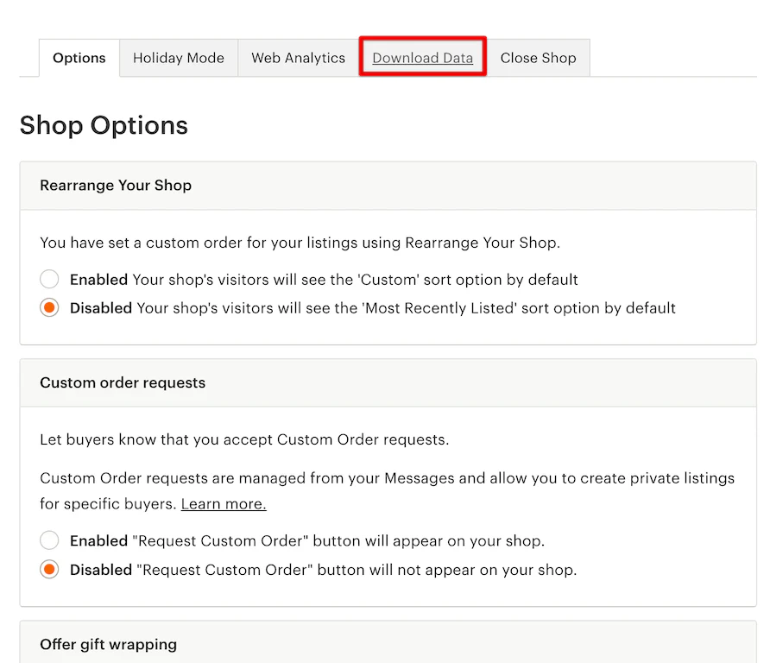
Task: Open the Learn more link about Custom Orders
Action: 223,503
